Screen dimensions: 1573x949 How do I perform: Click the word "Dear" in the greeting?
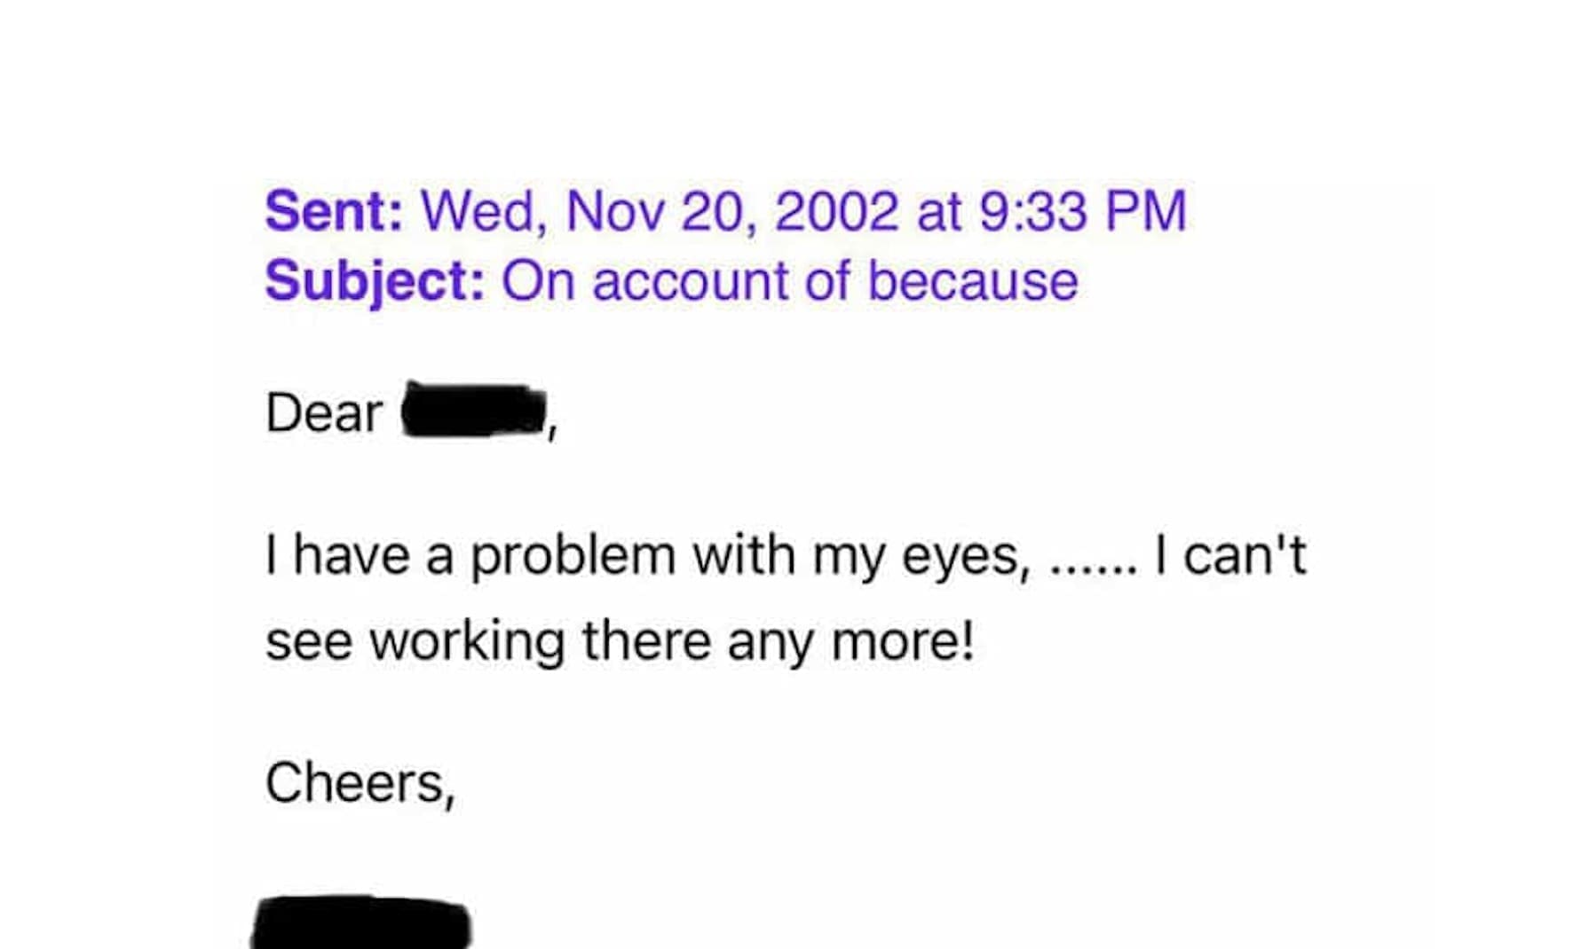pyautogui.click(x=324, y=413)
